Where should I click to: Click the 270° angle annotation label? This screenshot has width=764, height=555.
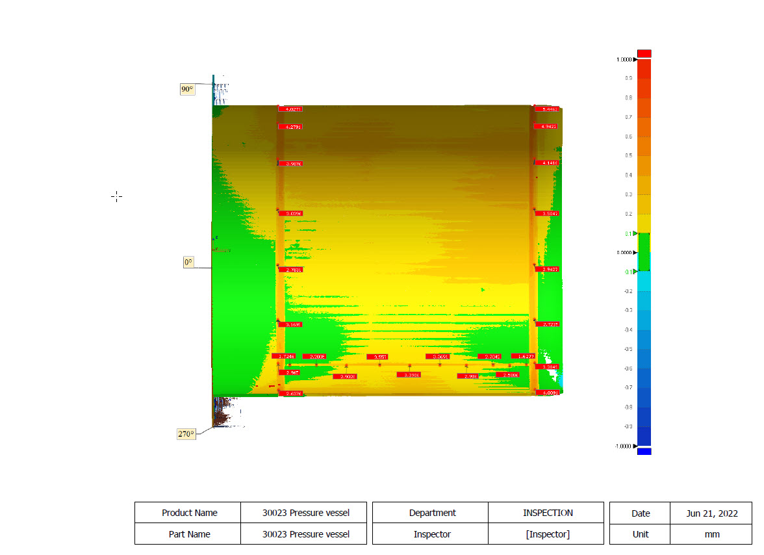tap(186, 433)
